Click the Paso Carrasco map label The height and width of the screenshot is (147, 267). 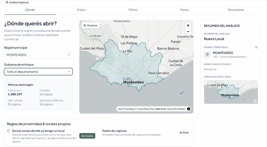[x=159, y=73]
